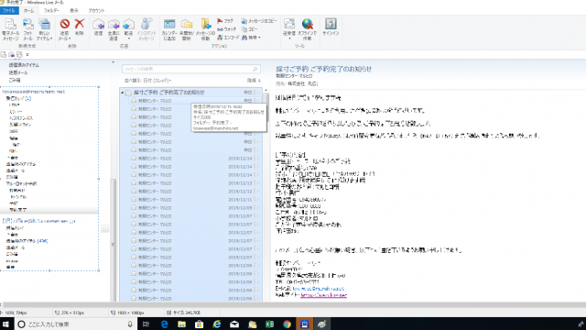Open the Account (アカウント) ribbon tab
The width and height of the screenshot is (586, 330).
pos(96,10)
